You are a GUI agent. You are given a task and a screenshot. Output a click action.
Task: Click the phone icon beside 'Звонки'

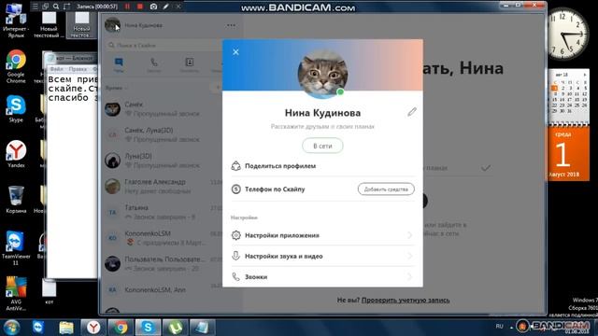(236, 277)
